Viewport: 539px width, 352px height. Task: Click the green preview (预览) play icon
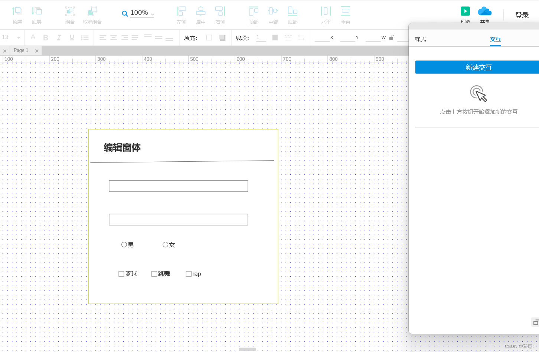point(465,11)
